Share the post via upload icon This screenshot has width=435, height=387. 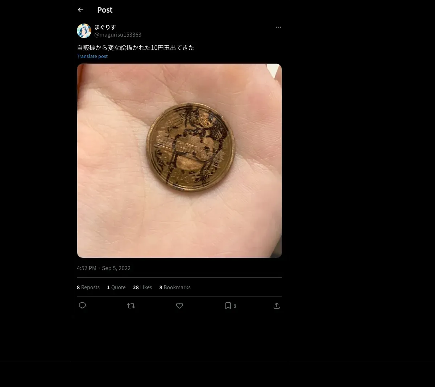click(x=277, y=306)
